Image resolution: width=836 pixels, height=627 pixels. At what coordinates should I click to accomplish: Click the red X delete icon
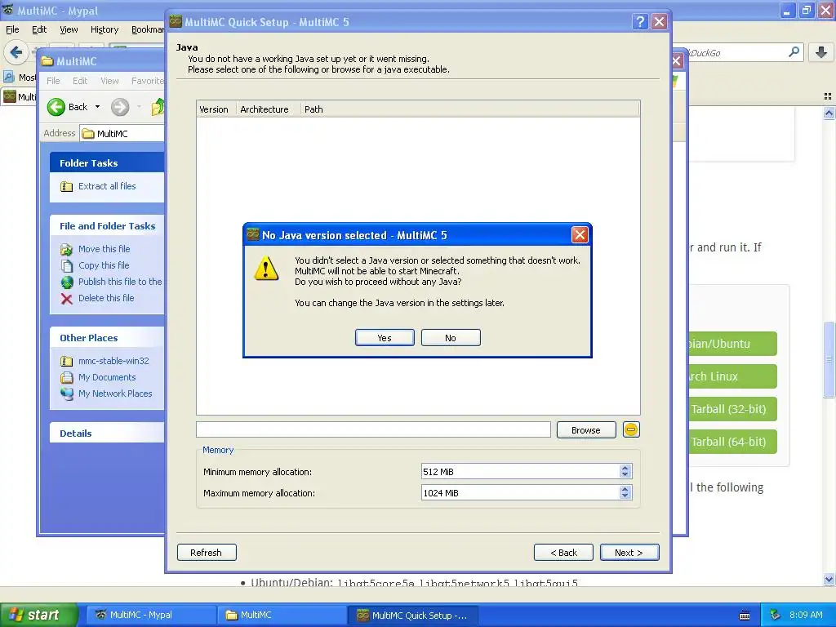pos(67,299)
